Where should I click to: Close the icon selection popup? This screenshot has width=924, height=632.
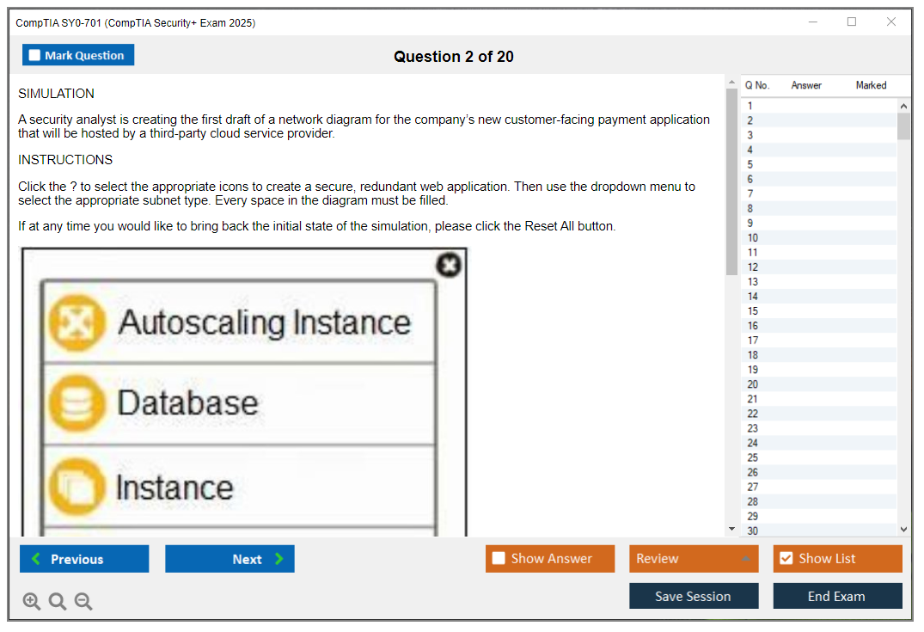[449, 265]
